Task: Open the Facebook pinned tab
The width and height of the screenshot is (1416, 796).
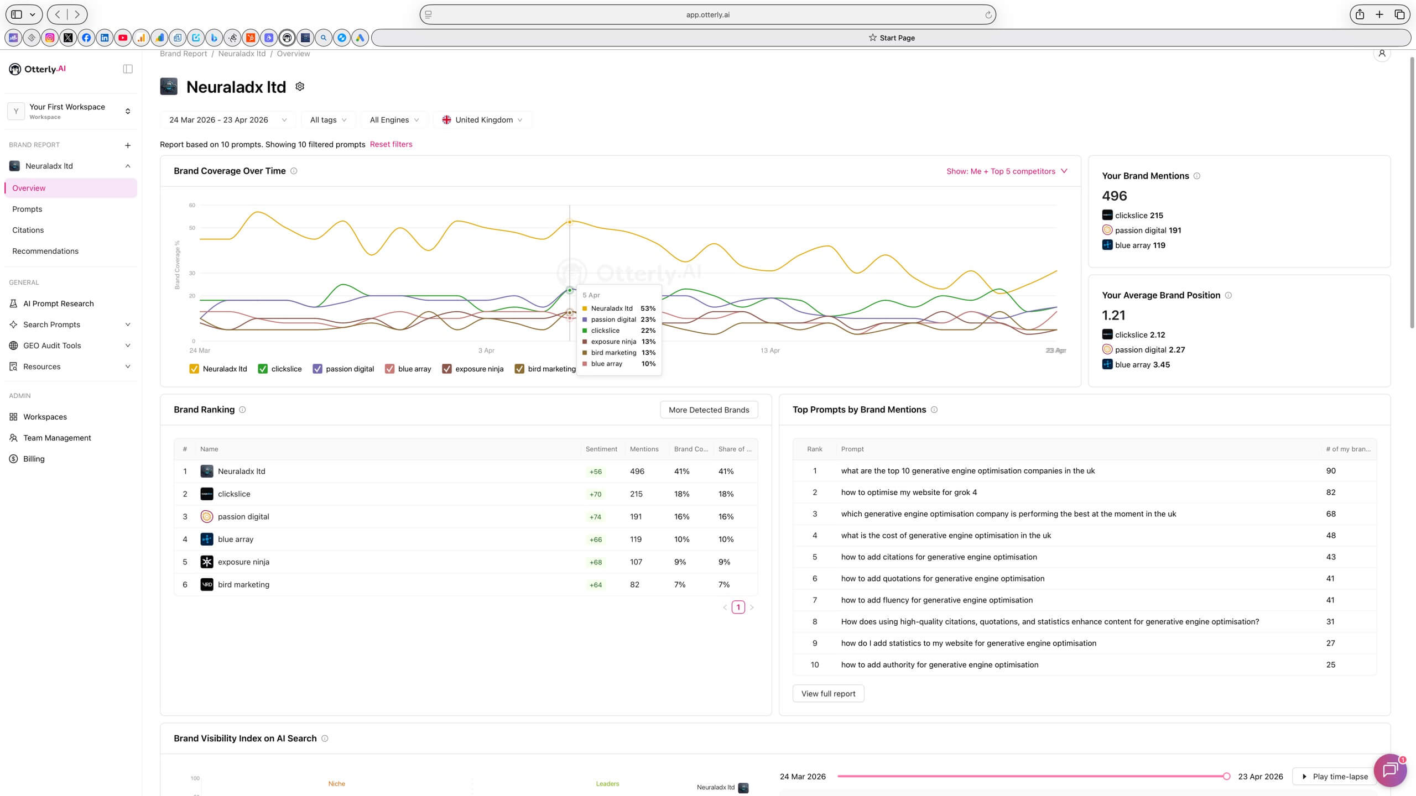Action: coord(86,38)
